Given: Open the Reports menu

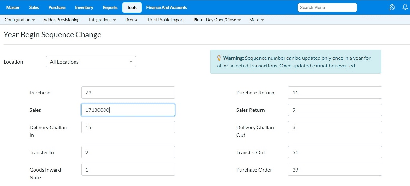Looking at the screenshot, I should 110,7.
